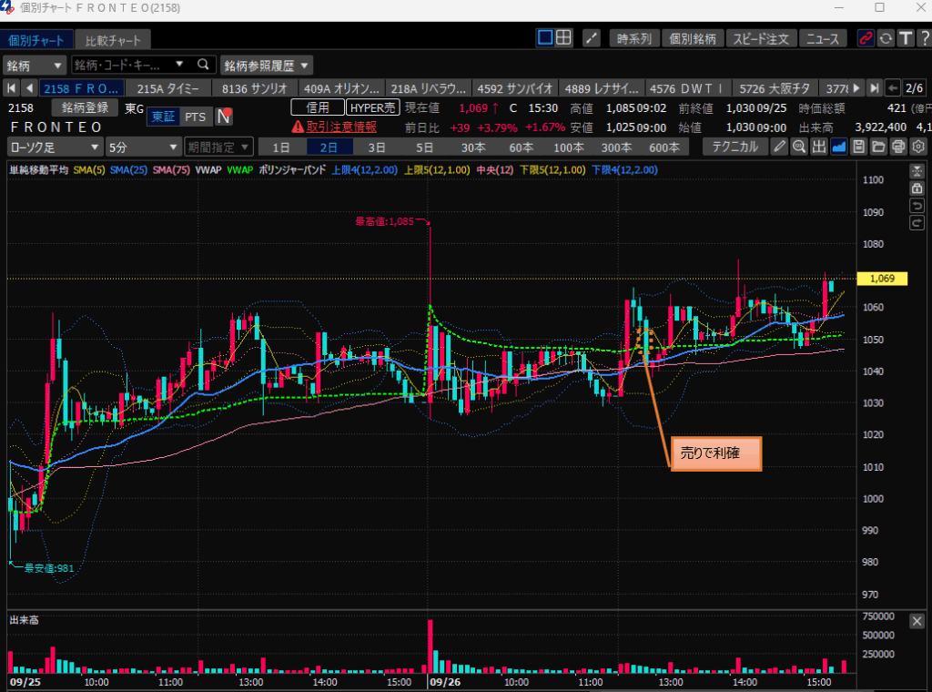Screen dimensions: 932x692
Task: Switch market to PTS
Action: click(x=195, y=117)
